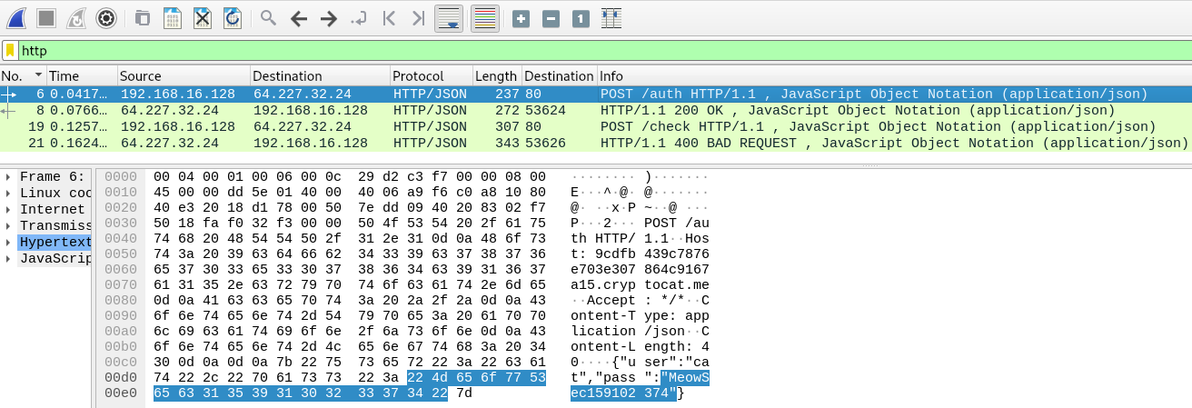This screenshot has width=1192, height=408.
Task: Sort by the Protocol column header
Action: [x=431, y=76]
